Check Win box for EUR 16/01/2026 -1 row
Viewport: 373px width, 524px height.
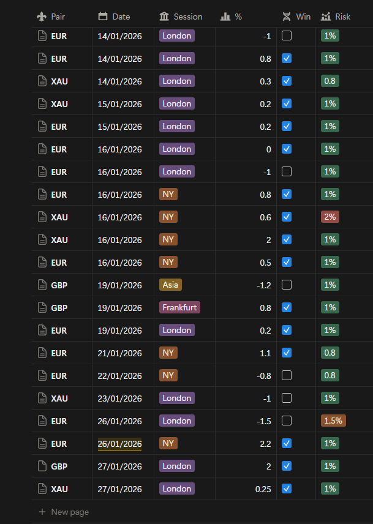pos(287,171)
